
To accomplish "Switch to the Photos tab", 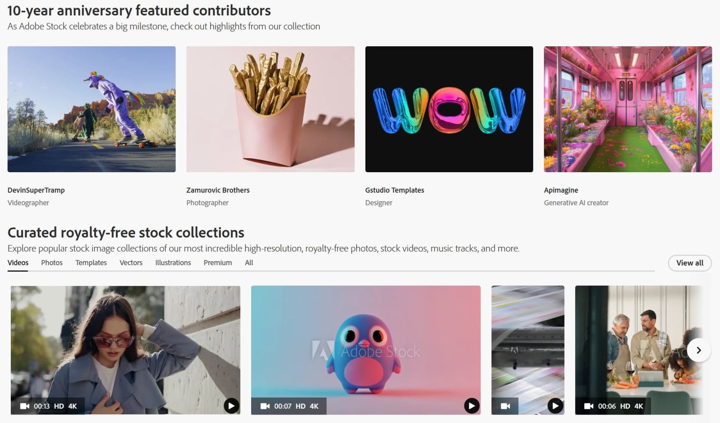I will tap(52, 263).
